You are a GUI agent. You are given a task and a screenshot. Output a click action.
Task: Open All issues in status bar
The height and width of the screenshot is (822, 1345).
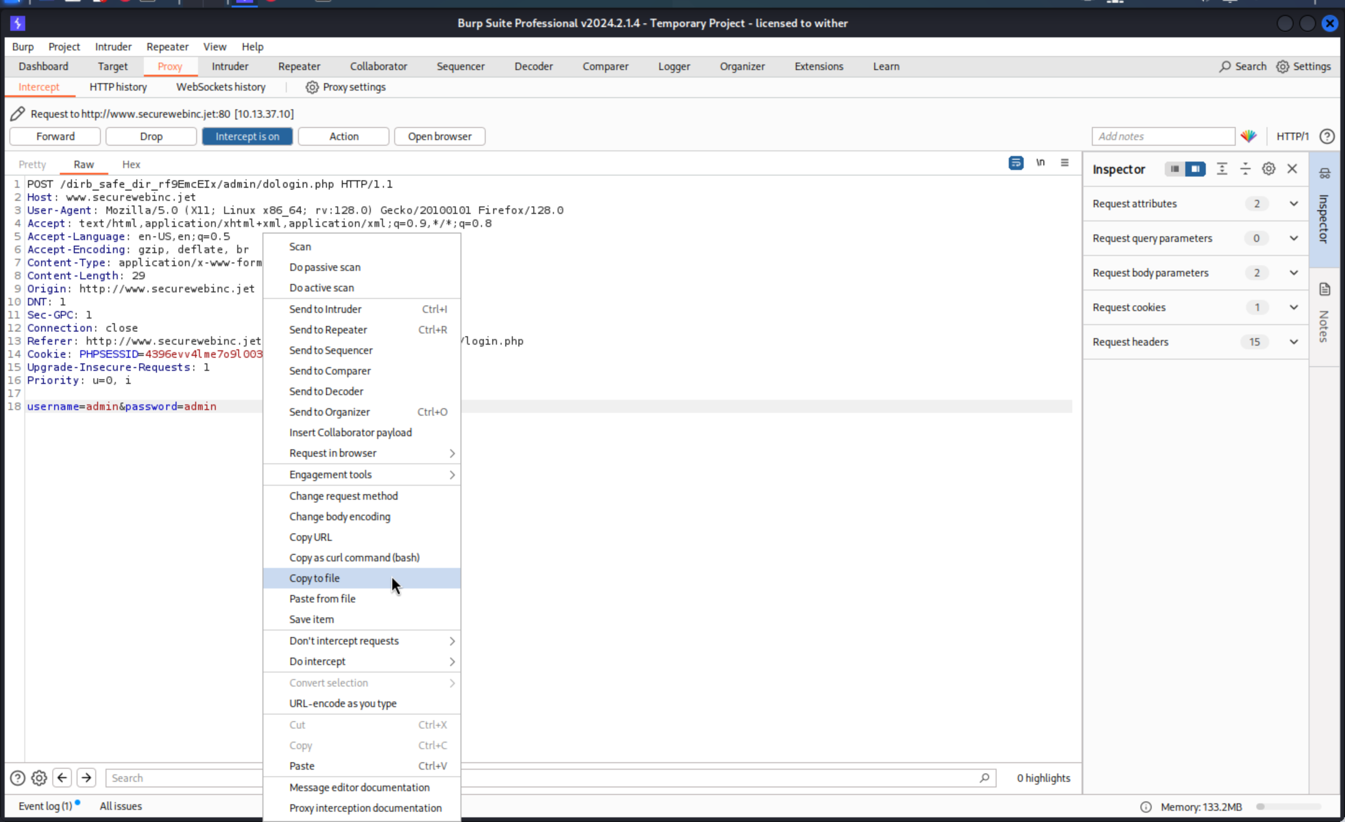pyautogui.click(x=120, y=806)
